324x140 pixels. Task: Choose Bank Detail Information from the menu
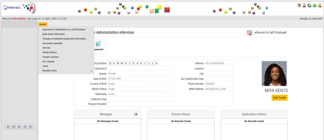pyautogui.click(x=53, y=34)
